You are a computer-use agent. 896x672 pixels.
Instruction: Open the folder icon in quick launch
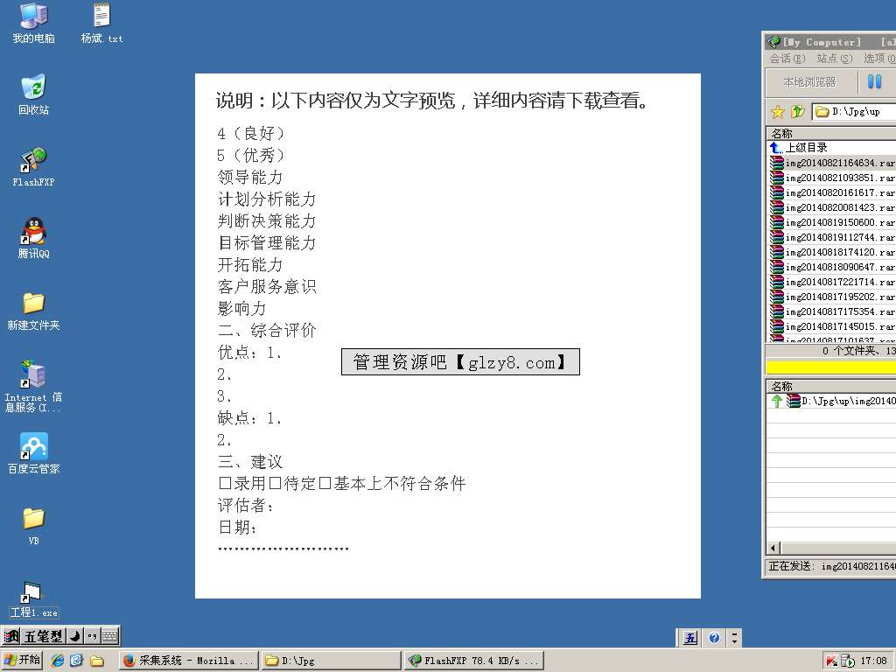pos(97,661)
